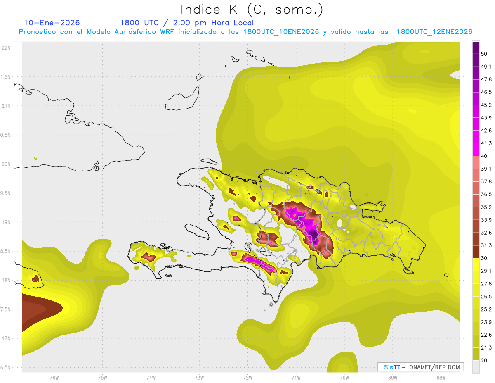The image size is (495, 383).
Task: Select the date text "10-Ene-2026"
Action: (52, 23)
